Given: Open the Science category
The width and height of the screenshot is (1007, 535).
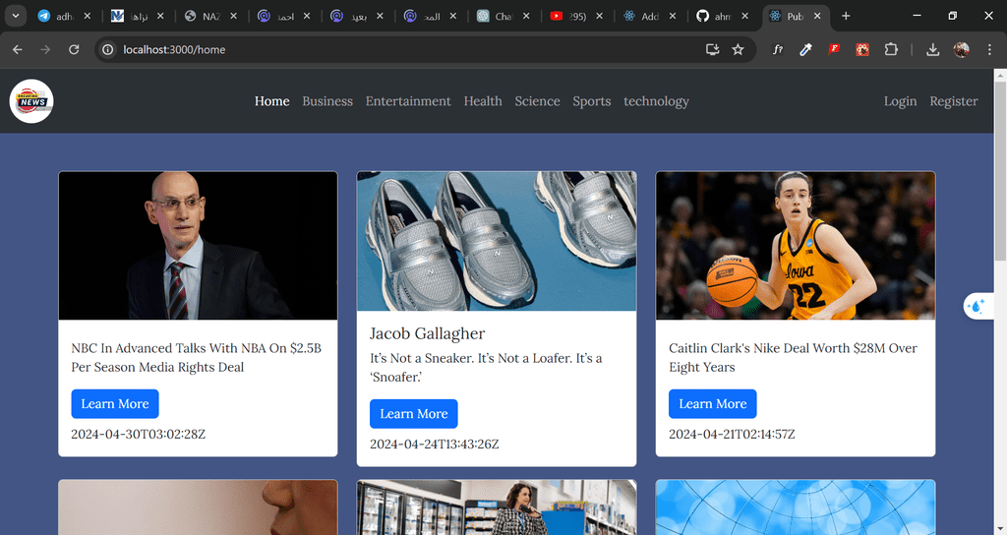Looking at the screenshot, I should point(538,101).
